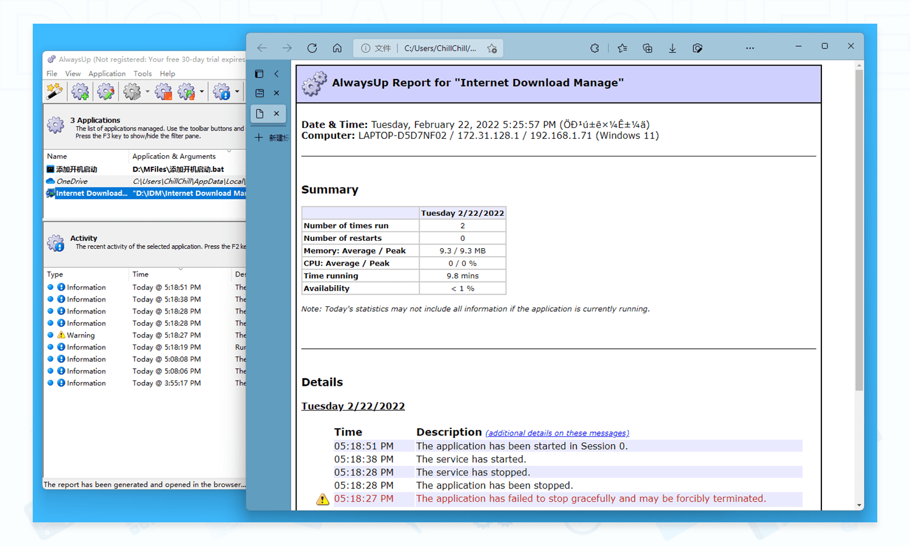This screenshot has width=910, height=546.
Task: Close the first vertical tab
Action: [x=277, y=93]
